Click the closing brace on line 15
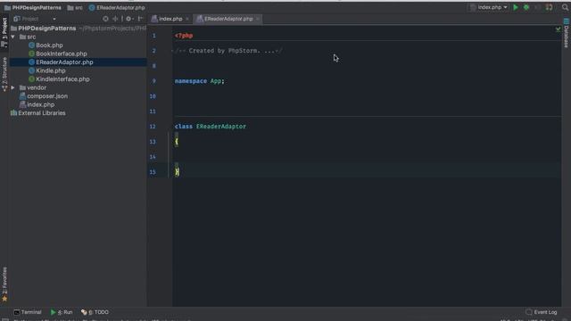This screenshot has width=571, height=321. (x=177, y=172)
